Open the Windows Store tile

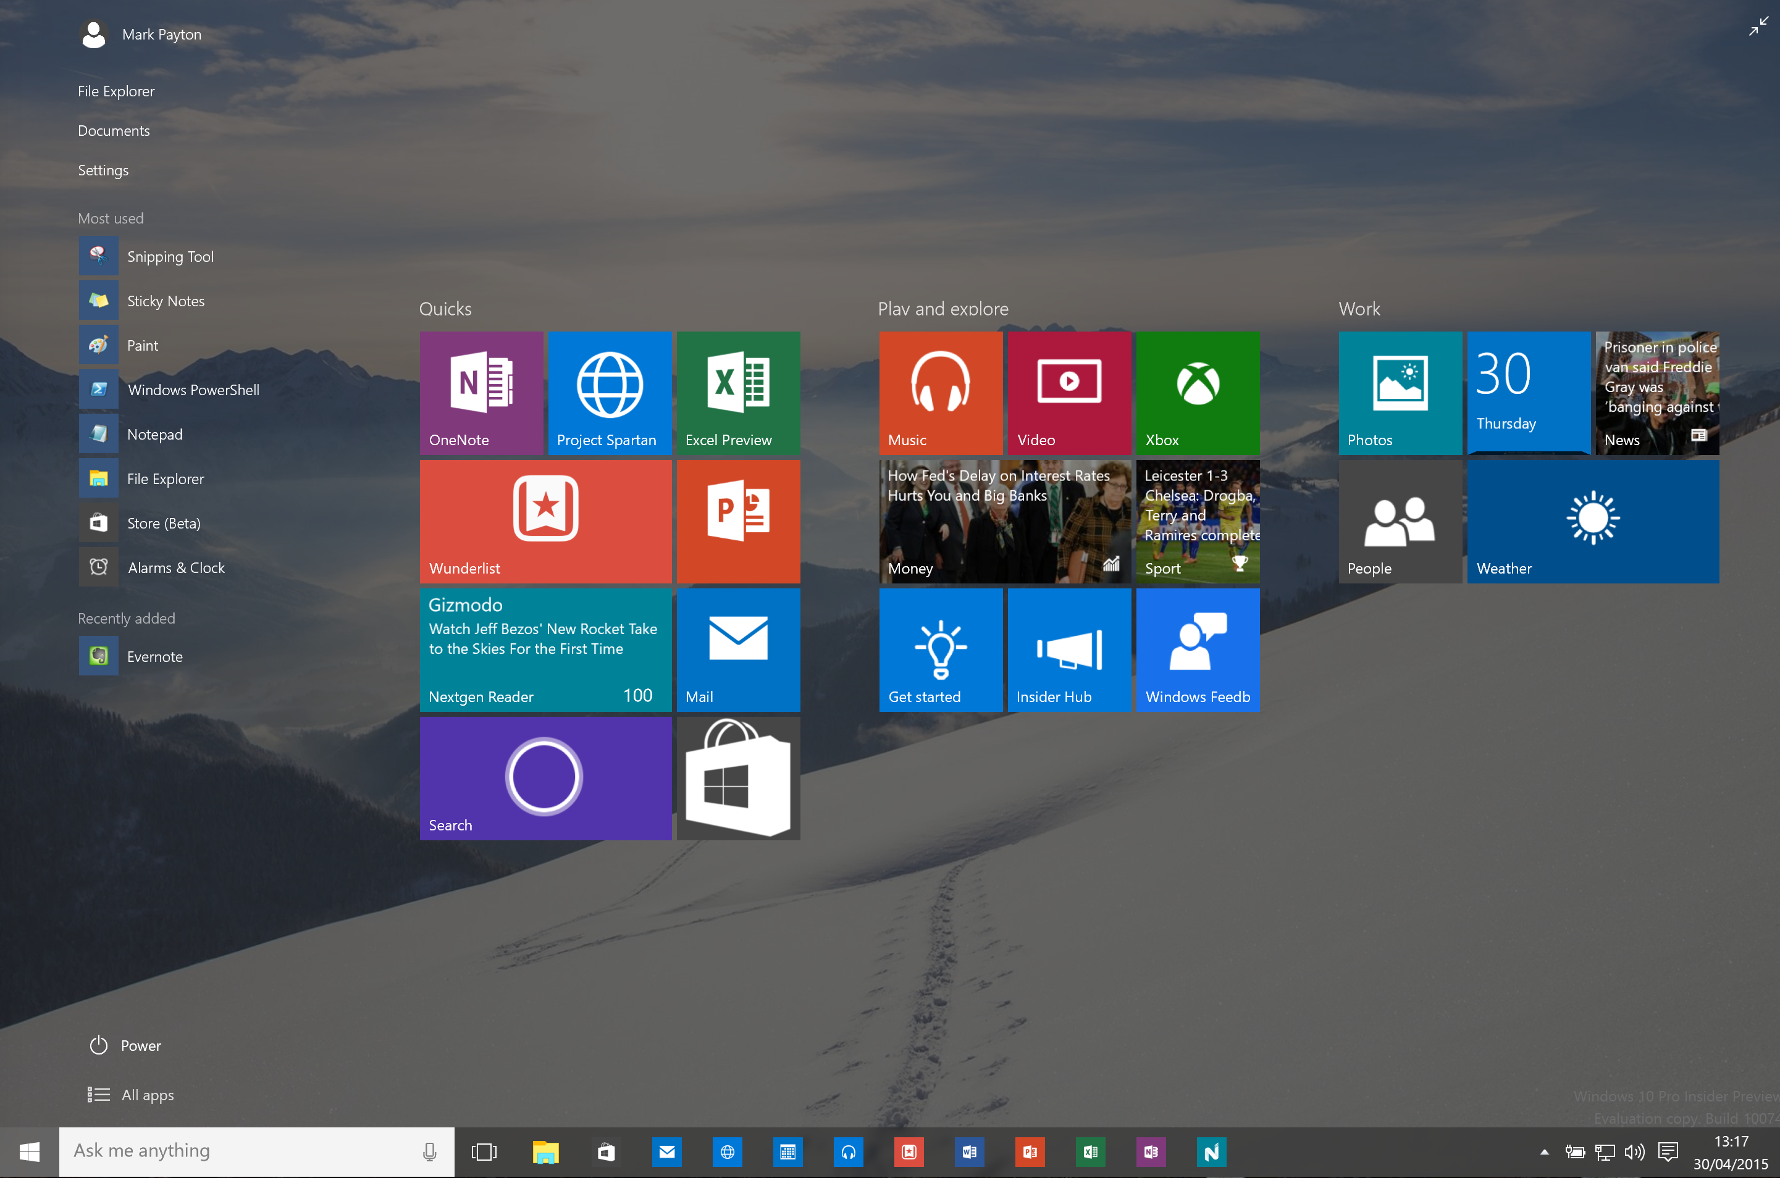click(x=738, y=779)
